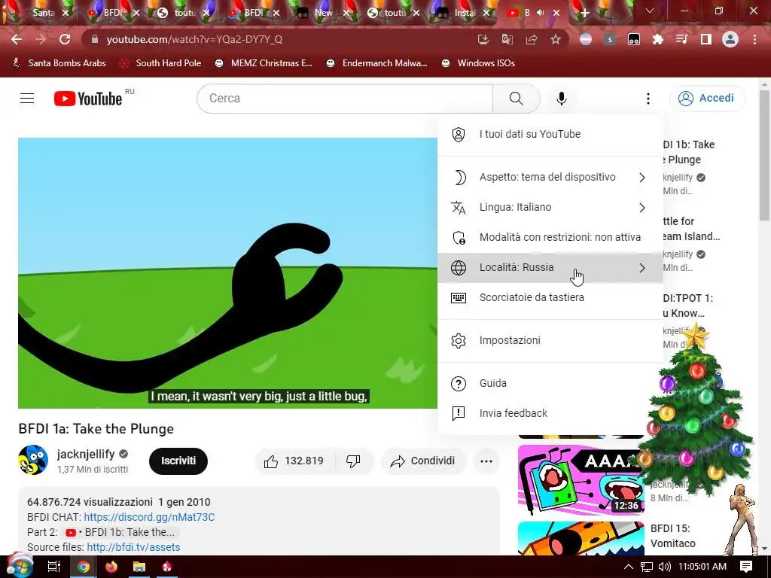The height and width of the screenshot is (578, 771).
Task: Open the Google Translate page icon
Action: 507,39
